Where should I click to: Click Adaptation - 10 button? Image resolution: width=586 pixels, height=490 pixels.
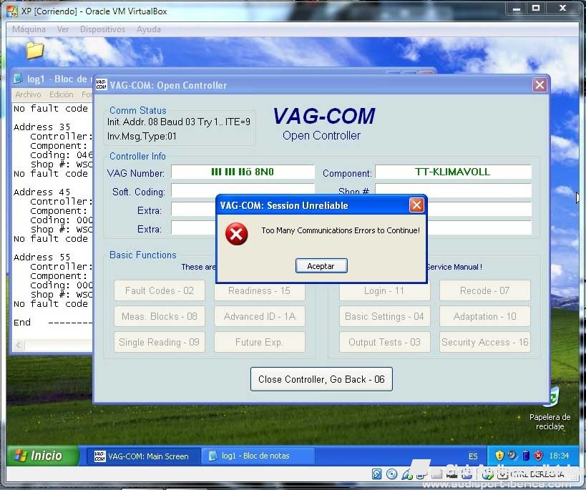(x=484, y=316)
